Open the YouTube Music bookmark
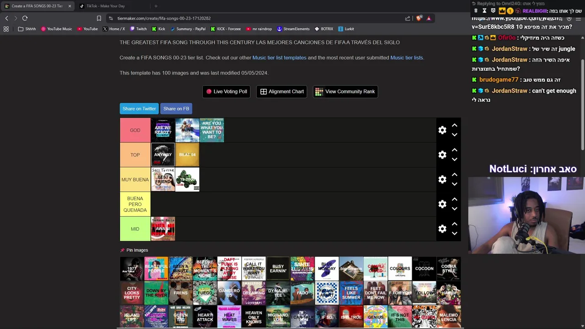This screenshot has height=329, width=585. (57, 29)
